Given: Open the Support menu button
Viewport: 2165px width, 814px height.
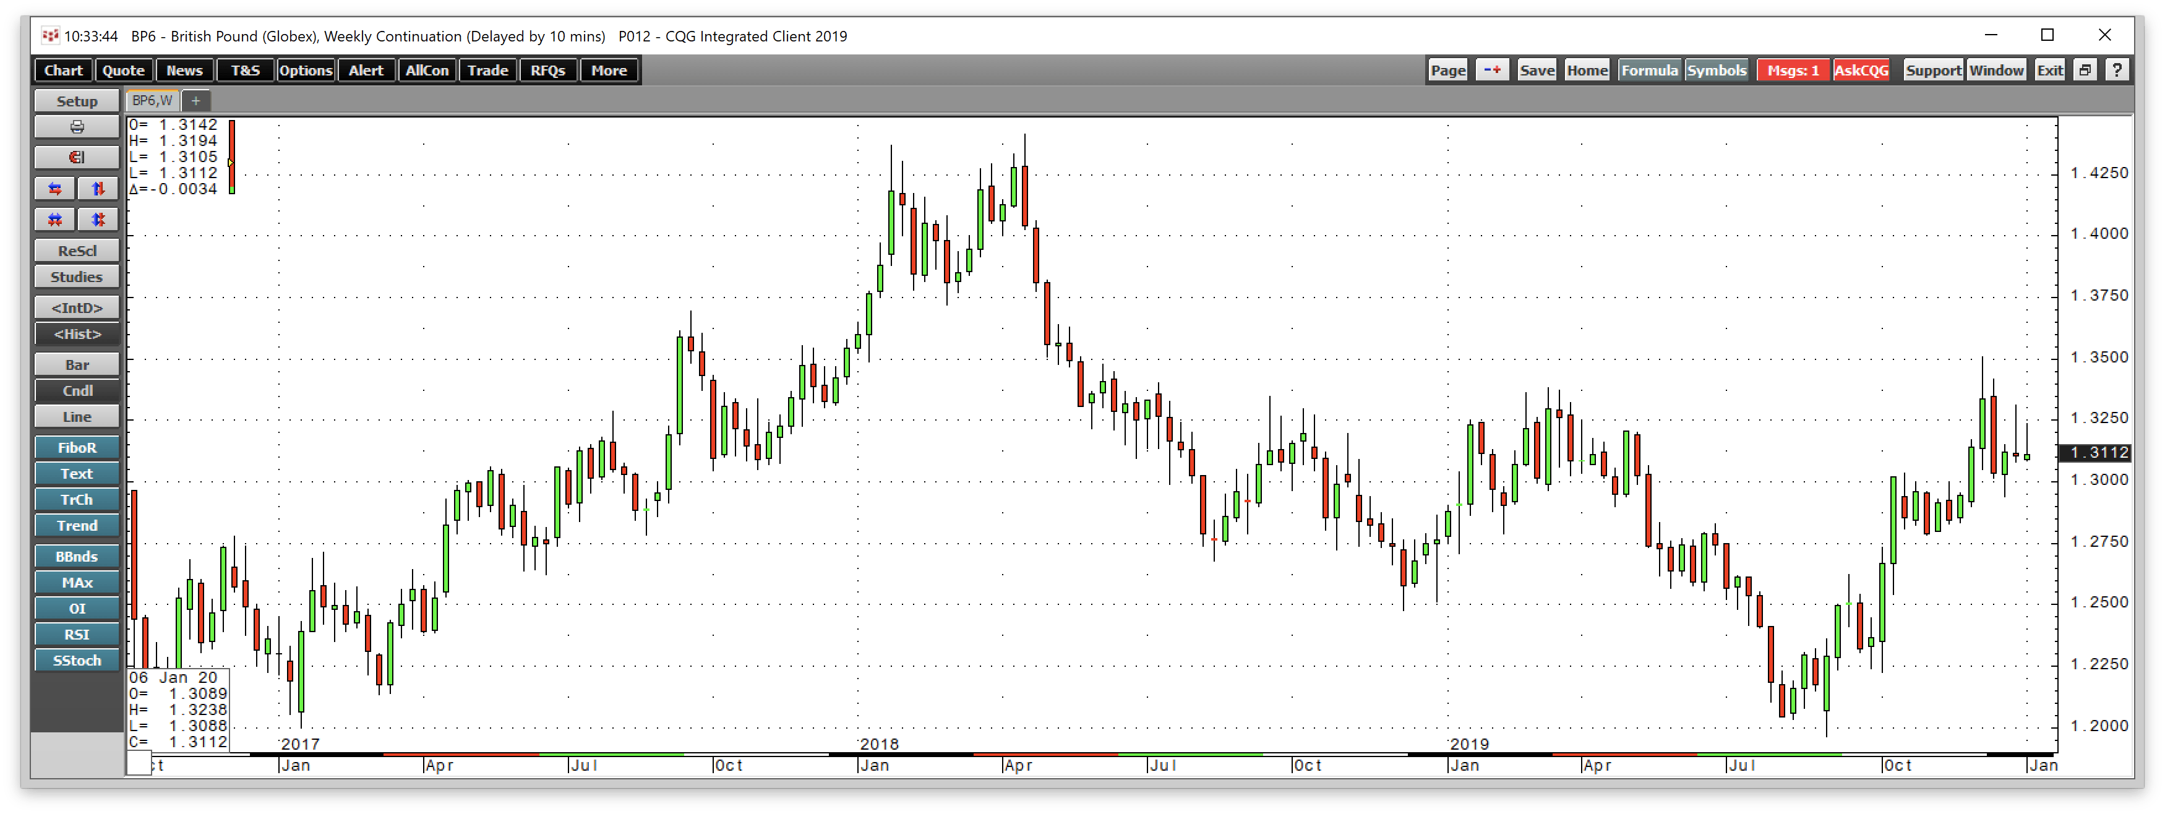Looking at the screenshot, I should [x=1933, y=71].
